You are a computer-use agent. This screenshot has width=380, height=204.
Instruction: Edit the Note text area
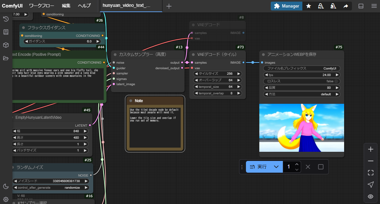tap(155, 127)
